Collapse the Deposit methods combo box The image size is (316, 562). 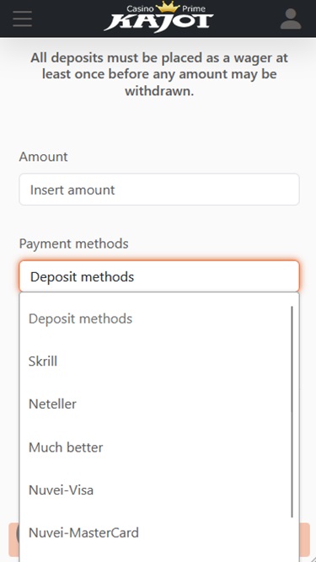point(159,276)
